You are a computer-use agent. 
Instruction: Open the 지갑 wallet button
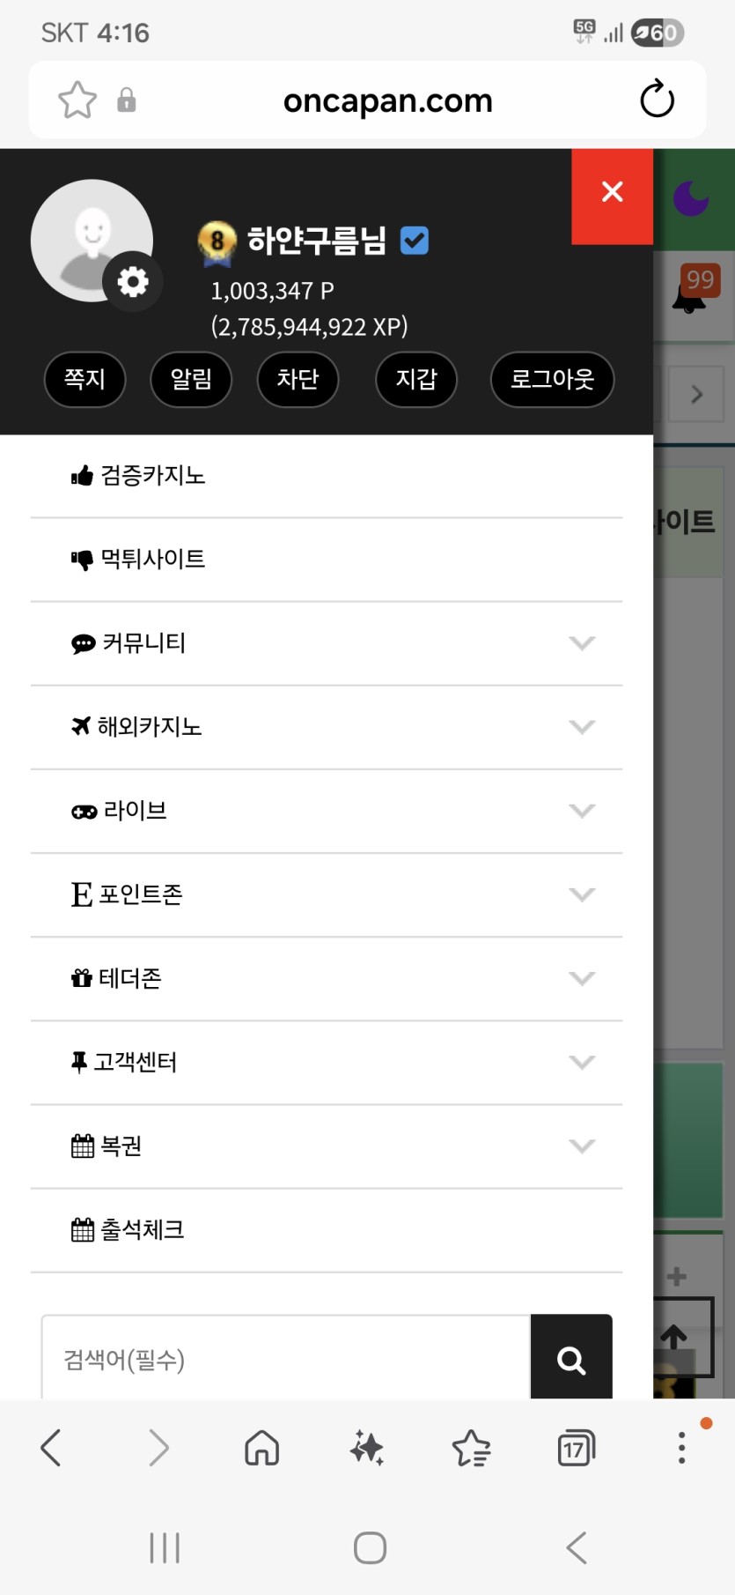click(x=416, y=379)
